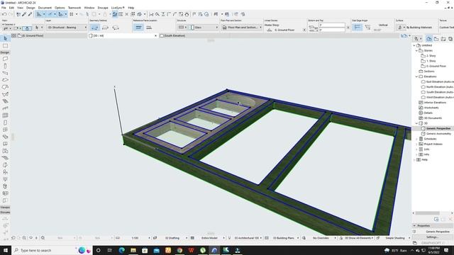This screenshot has height=255, width=454.
Task: Select the Window tool in the toolbox
Action: tap(5, 130)
